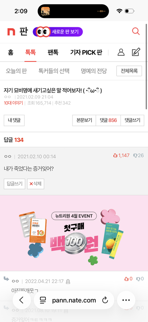
Task: Tap the pann.nate.com address field
Action: coord(74,300)
